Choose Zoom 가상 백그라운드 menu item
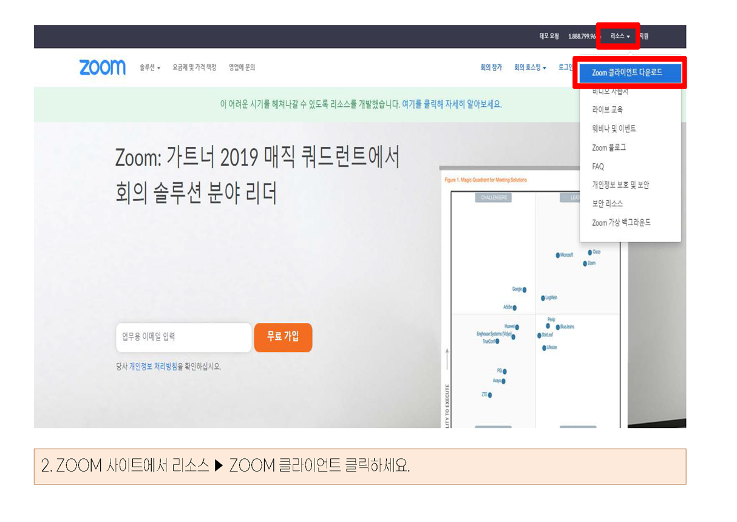 (x=621, y=223)
